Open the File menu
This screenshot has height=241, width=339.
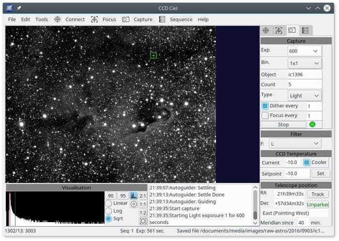click(x=12, y=19)
